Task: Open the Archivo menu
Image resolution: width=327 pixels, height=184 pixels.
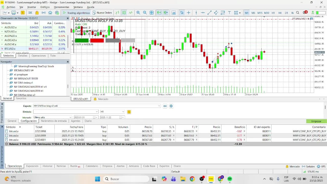Action: tap(11, 7)
